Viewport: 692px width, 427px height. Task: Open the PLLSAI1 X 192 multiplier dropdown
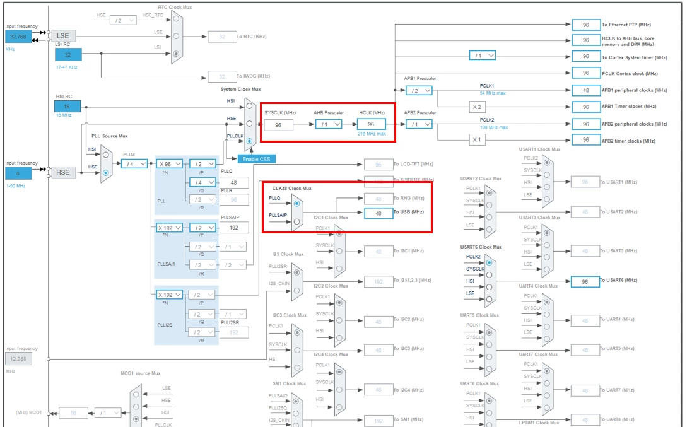pyautogui.click(x=169, y=228)
